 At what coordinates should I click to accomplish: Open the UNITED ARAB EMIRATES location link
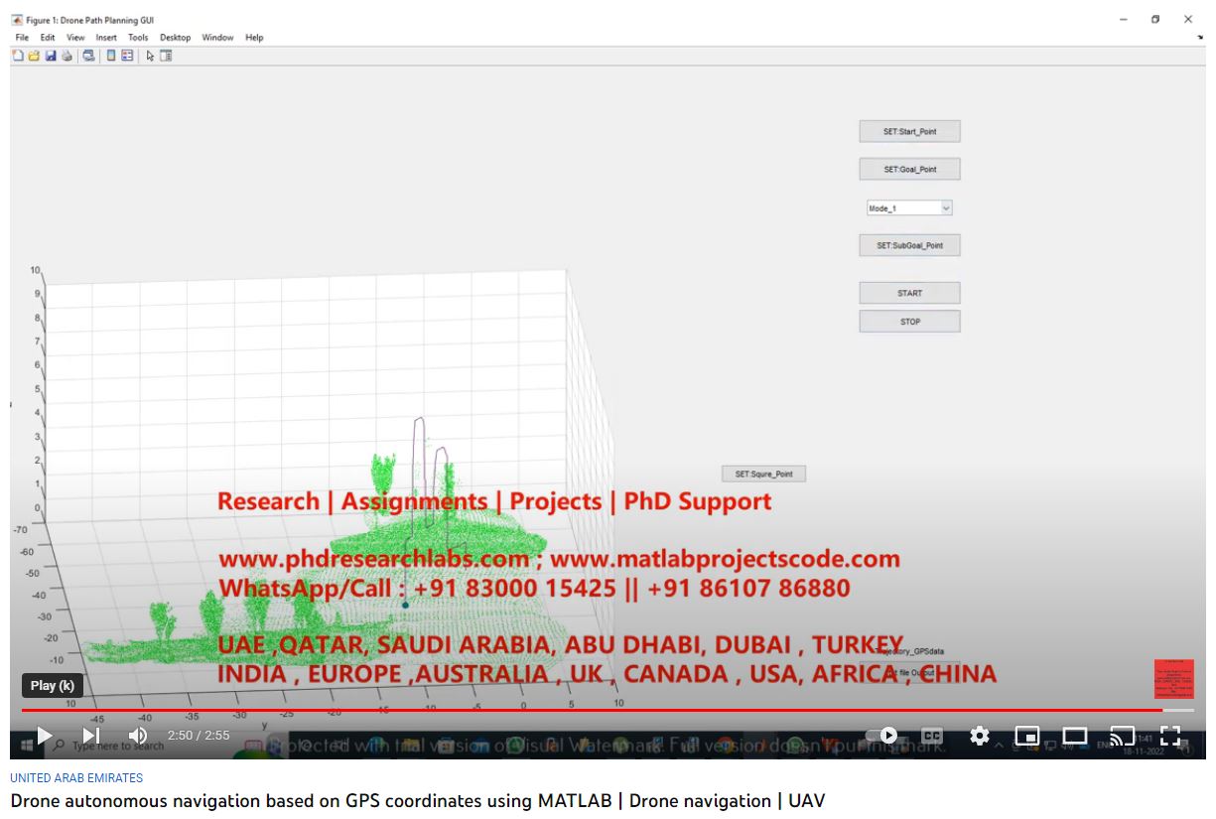[x=76, y=778]
